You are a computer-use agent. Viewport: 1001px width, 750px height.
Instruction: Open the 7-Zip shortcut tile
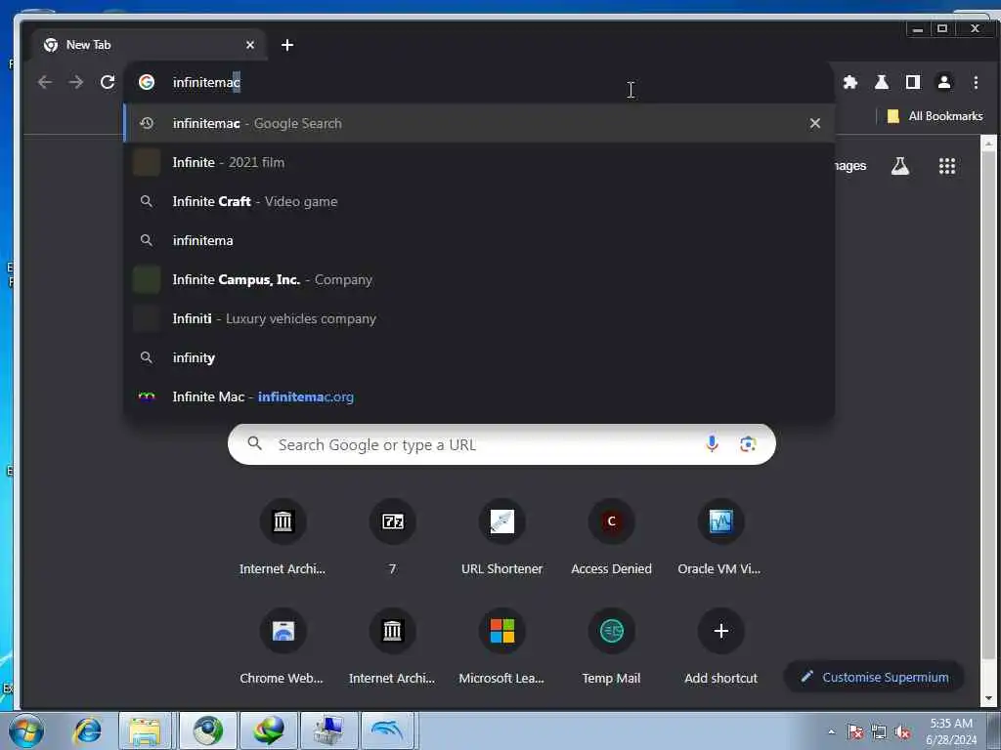click(x=393, y=538)
